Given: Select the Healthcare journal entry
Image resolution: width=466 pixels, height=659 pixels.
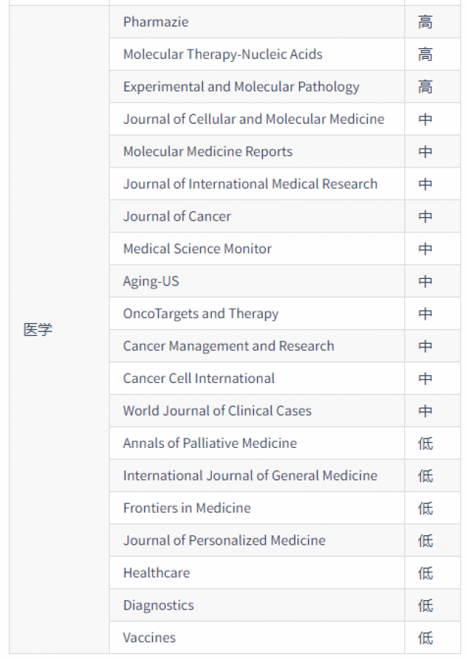Looking at the screenshot, I should click(157, 572).
